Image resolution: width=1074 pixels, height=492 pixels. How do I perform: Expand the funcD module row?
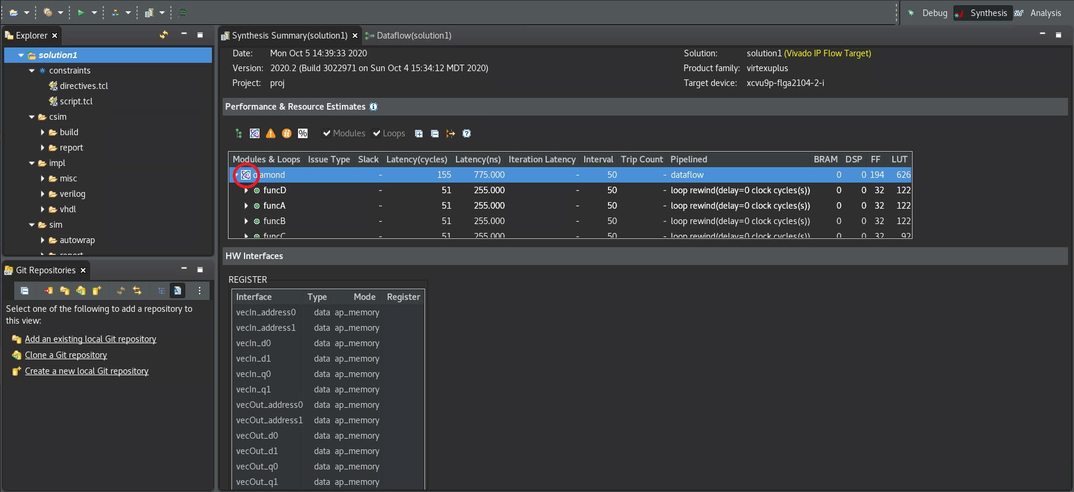click(246, 190)
